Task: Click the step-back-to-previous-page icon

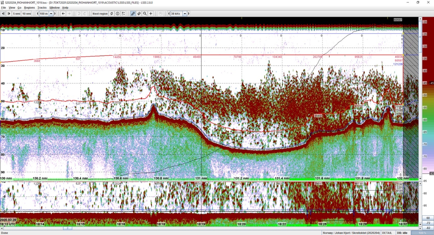Action: (x=3, y=14)
